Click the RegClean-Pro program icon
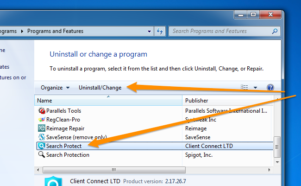This screenshot has width=301, height=186. [42, 120]
